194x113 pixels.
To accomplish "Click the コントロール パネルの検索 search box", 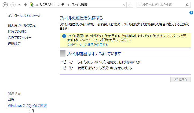I will pos(161,5).
